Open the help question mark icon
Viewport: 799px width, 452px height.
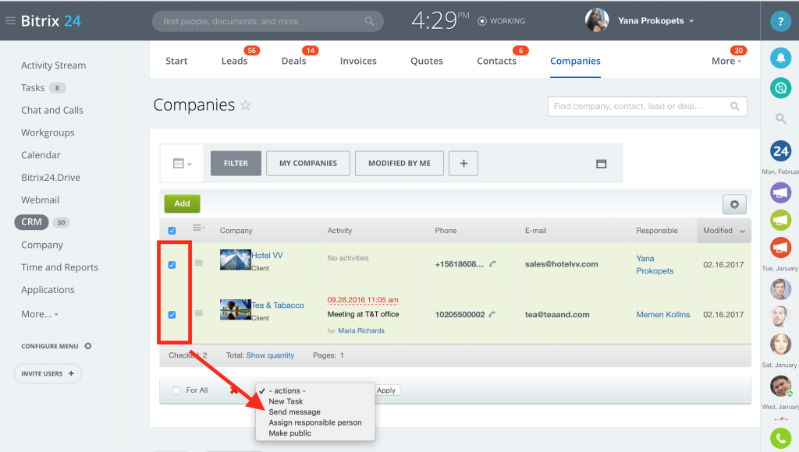coord(780,21)
